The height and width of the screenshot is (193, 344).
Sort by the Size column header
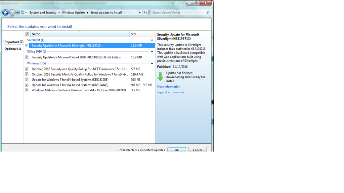tap(142, 34)
